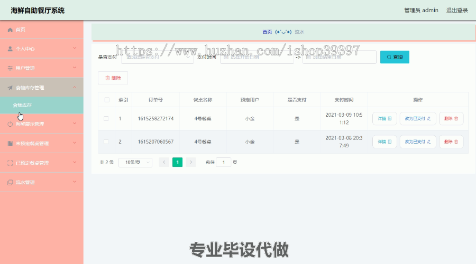Select page 1 in pagination

(177, 162)
